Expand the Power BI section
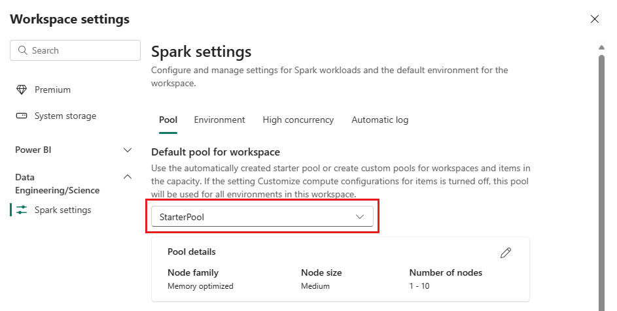Screen dimensions: 617x311 tap(128, 150)
